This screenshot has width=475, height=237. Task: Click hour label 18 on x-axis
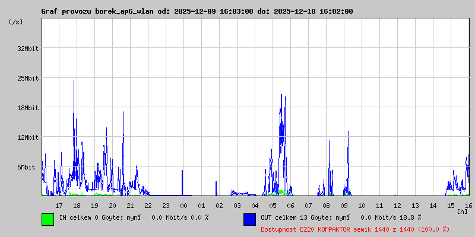77,206
